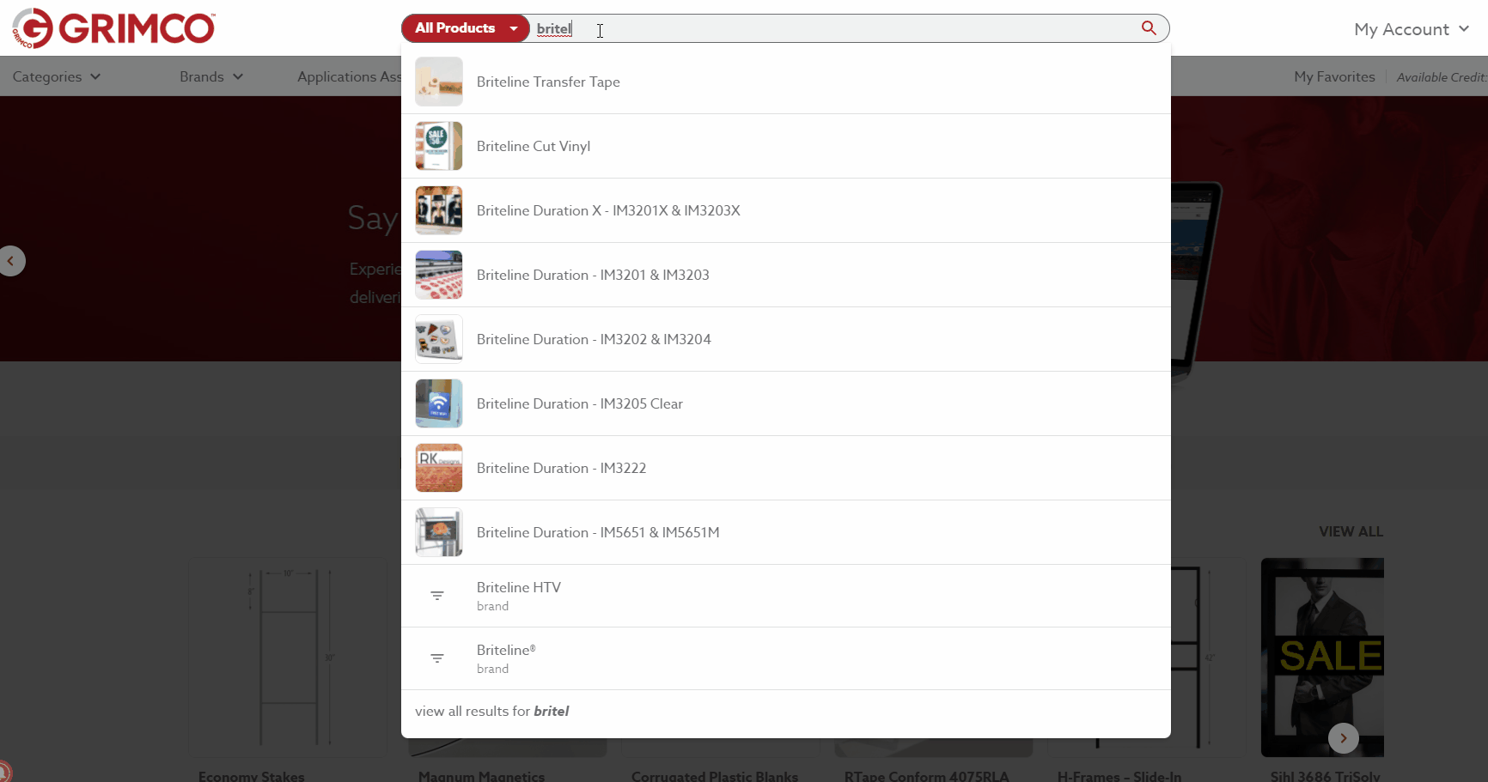This screenshot has height=782, width=1488.
Task: Go to previous banner slide arrow
Action: coord(11,261)
